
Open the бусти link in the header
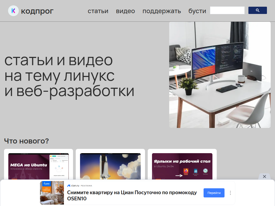pyautogui.click(x=197, y=11)
